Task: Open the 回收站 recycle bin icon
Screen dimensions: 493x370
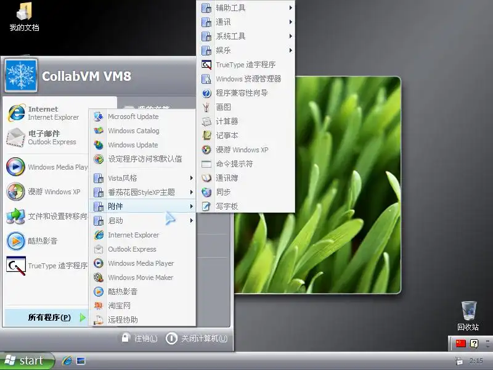Action: (x=468, y=316)
